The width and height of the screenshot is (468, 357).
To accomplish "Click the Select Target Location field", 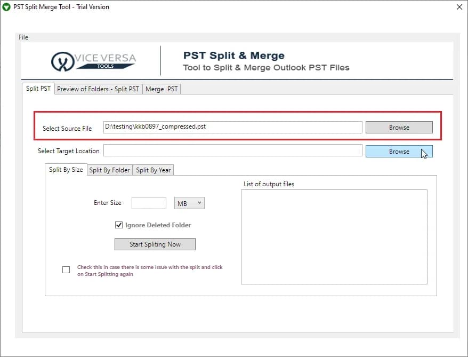I will pyautogui.click(x=233, y=150).
